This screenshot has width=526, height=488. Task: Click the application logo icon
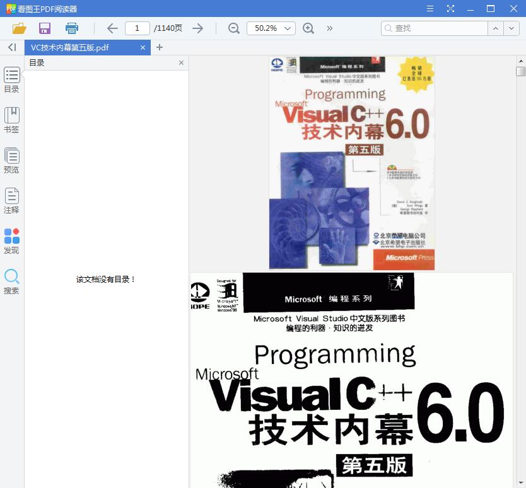point(11,9)
